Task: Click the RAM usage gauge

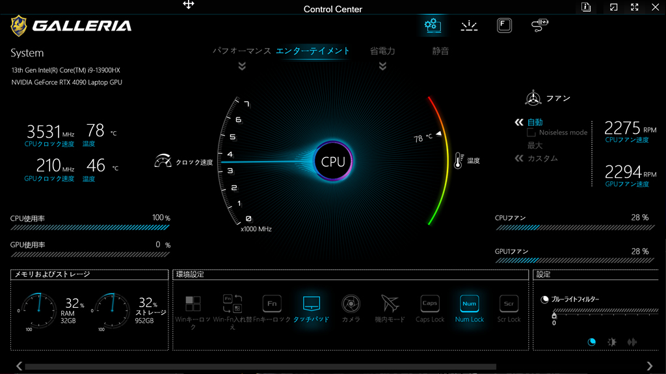Action: tap(39, 310)
